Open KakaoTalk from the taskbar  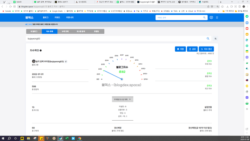tap(22, 138)
